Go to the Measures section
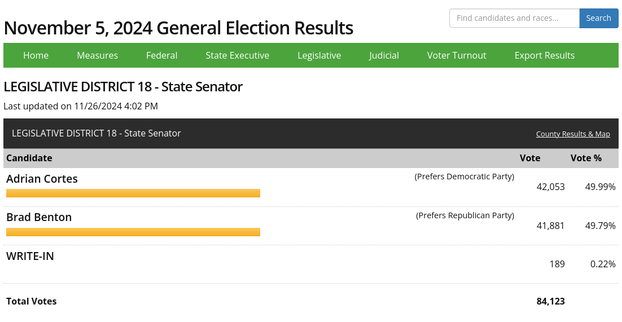 (x=97, y=55)
